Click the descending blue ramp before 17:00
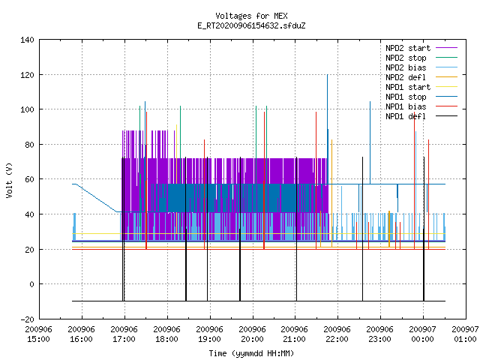Image resolution: width=480 pixels, height=360 pixels. (97, 198)
